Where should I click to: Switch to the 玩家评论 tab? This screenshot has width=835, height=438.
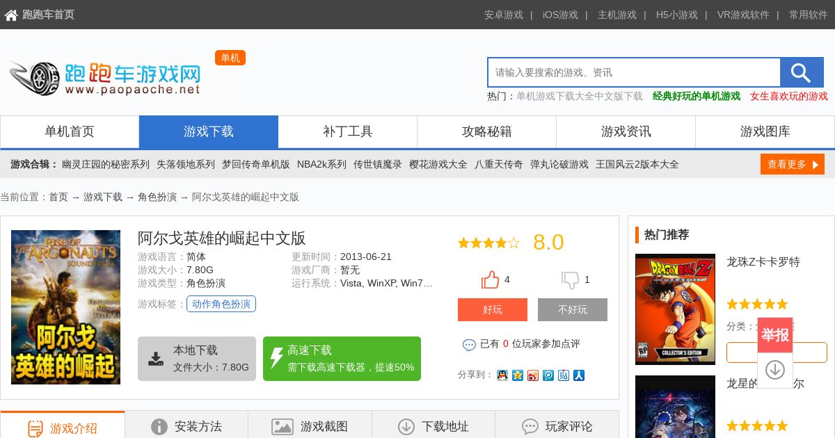pos(557,425)
